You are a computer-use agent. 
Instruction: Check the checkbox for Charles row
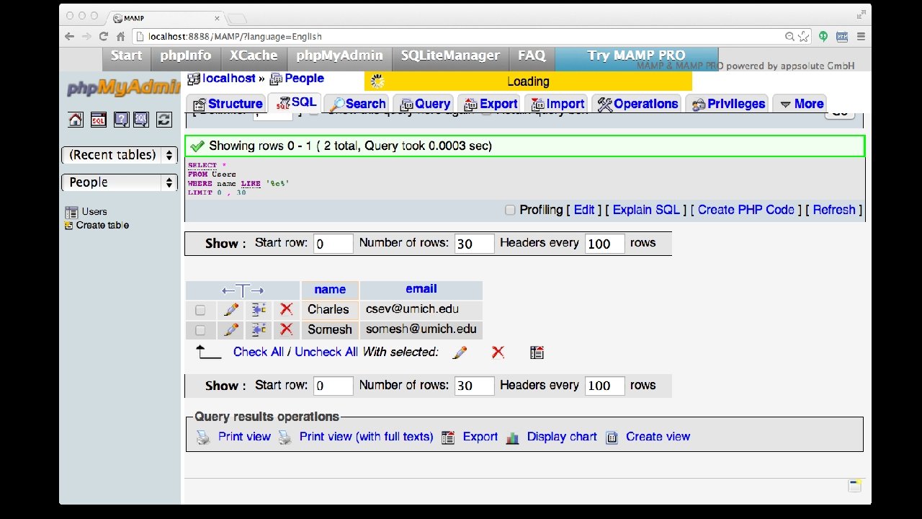(x=200, y=310)
